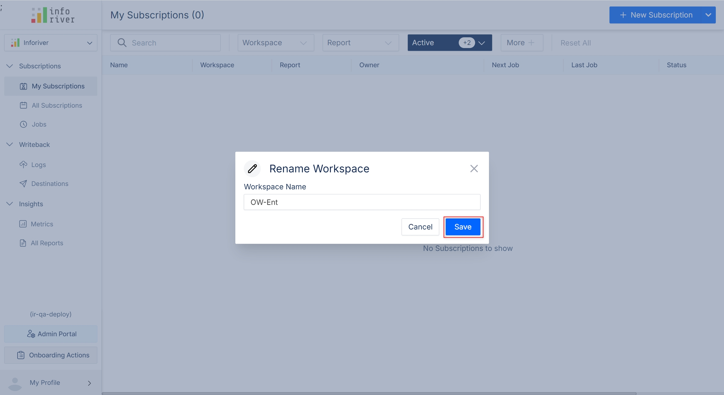Click the pencil icon in dialog header
The image size is (724, 395).
[252, 169]
